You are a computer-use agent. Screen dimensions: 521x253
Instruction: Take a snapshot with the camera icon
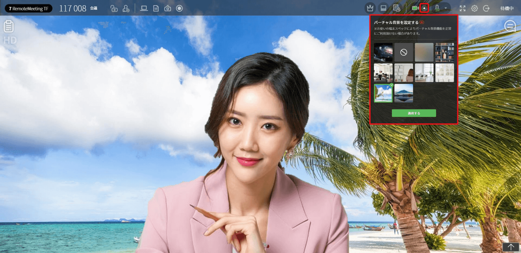[168, 8]
